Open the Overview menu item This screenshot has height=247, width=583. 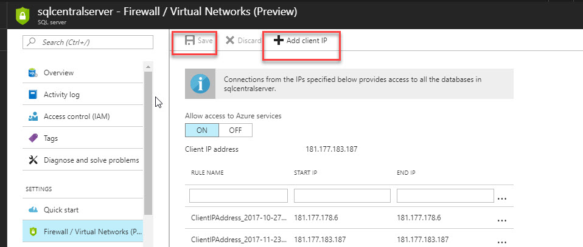click(59, 73)
